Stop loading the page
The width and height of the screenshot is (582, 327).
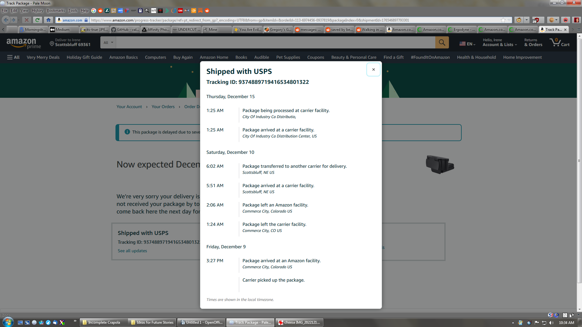(26, 20)
